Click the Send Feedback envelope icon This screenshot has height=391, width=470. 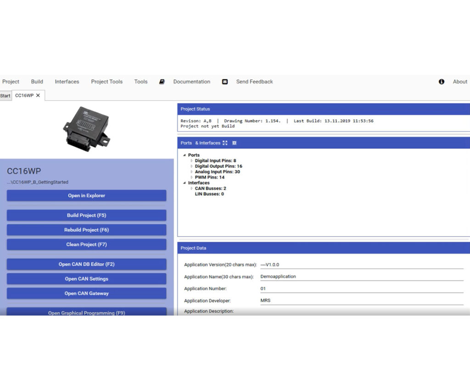tap(225, 82)
